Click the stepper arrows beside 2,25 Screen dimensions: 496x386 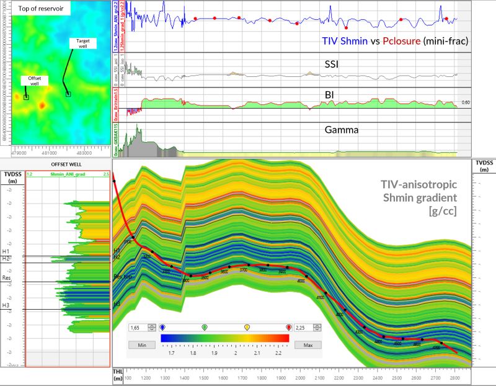coord(317,327)
